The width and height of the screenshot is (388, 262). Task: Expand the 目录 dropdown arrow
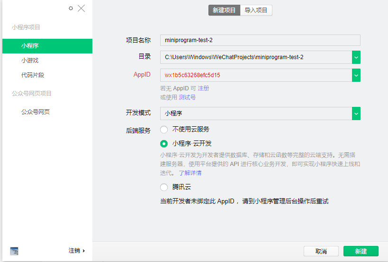click(x=356, y=57)
